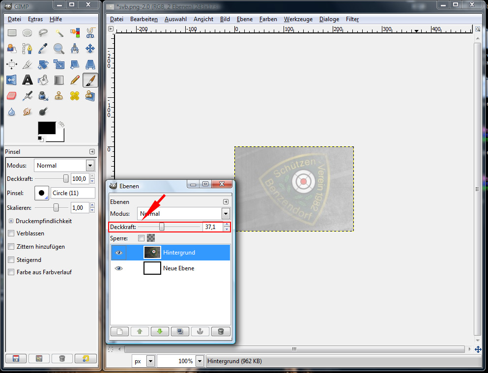The image size is (488, 373).
Task: Hide the Hintergrund layer eye icon
Action: point(118,253)
